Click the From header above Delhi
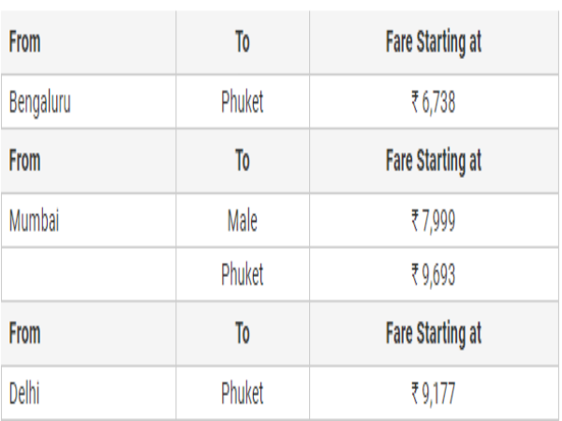Viewport: 562px width, 421px height. 25,334
